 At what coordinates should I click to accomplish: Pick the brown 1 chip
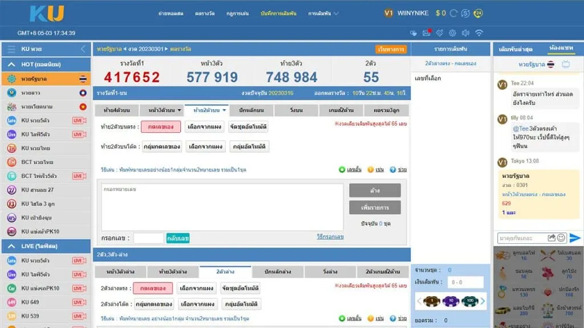432,301
